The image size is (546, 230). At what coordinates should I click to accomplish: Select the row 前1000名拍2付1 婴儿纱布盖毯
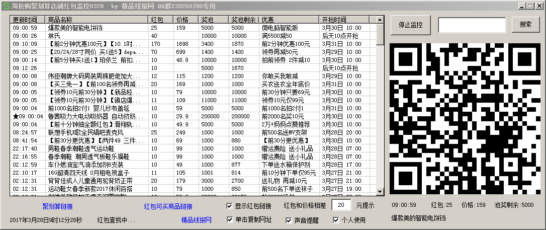(193, 108)
